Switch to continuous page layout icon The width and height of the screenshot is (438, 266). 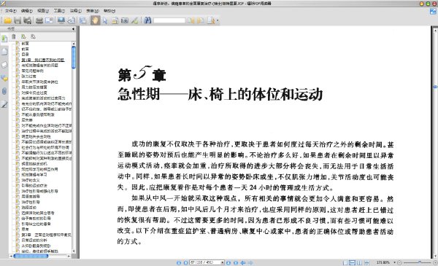(353, 262)
